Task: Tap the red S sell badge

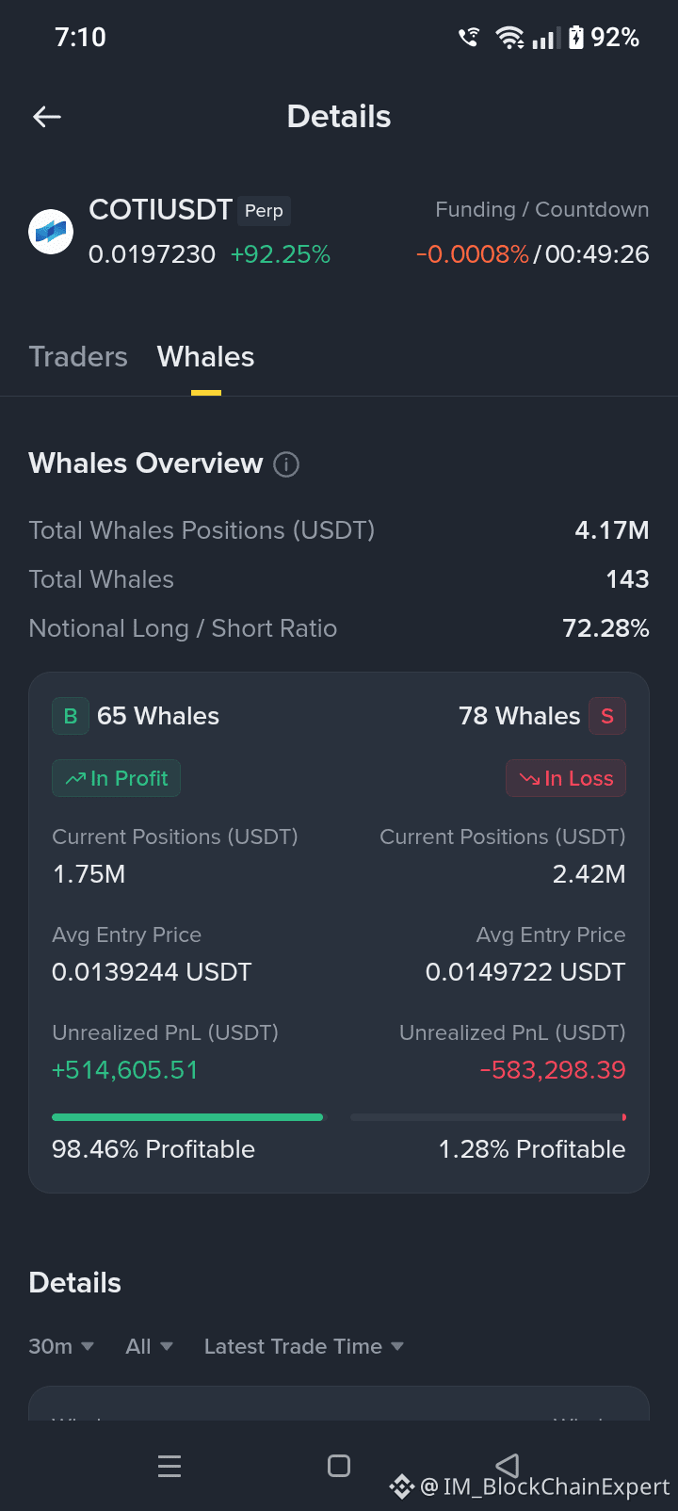Action: (x=607, y=716)
